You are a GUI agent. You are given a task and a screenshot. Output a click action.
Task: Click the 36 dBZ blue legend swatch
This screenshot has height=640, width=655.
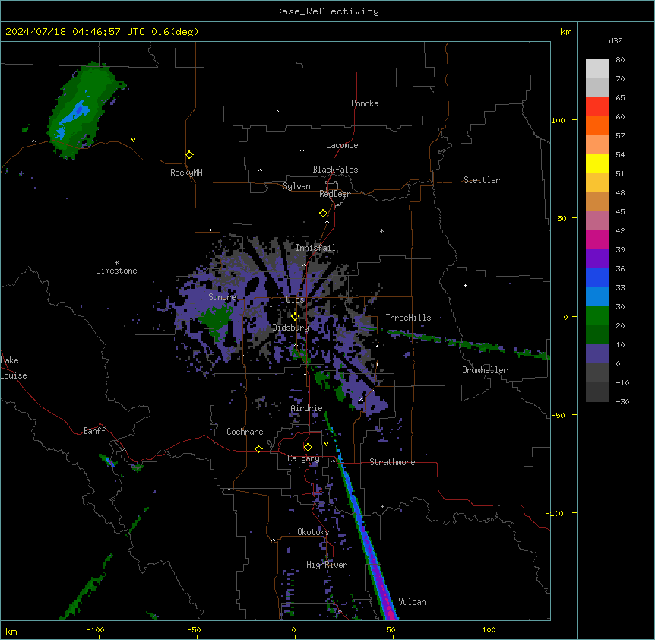pos(597,277)
